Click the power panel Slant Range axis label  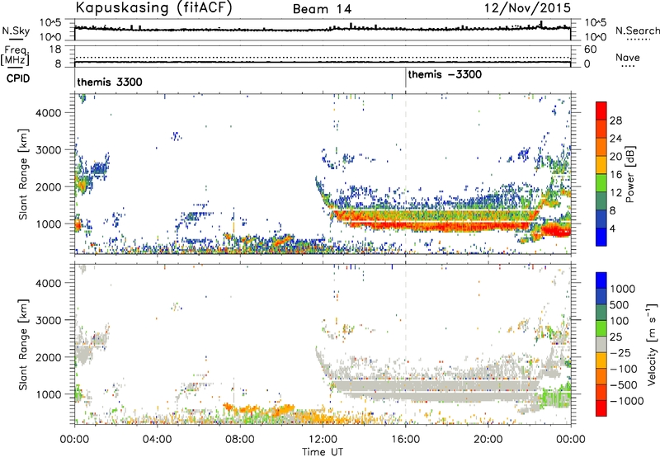point(23,174)
